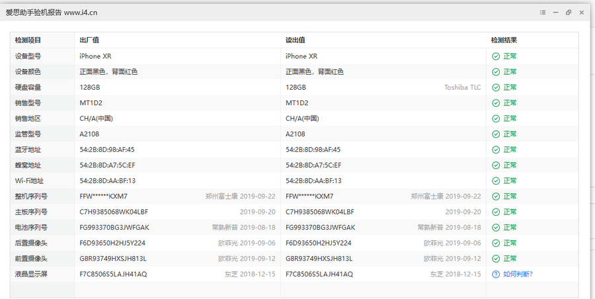Click green check icon in 设备颜色 row
595x299 pixels.
(x=496, y=72)
